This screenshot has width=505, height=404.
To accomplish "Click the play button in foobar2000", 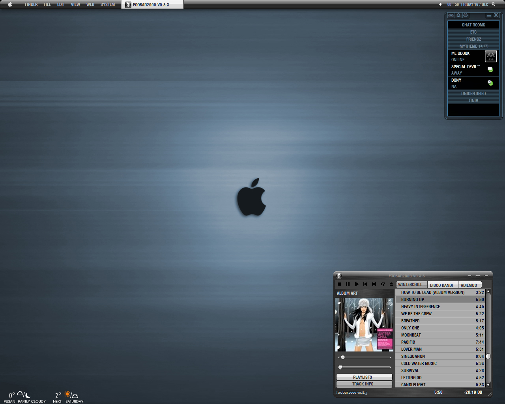I will [357, 284].
